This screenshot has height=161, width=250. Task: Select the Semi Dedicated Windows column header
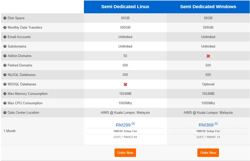tap(208, 7)
